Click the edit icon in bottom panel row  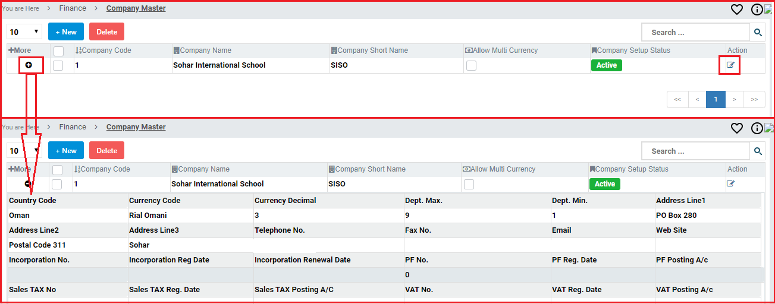tap(730, 183)
